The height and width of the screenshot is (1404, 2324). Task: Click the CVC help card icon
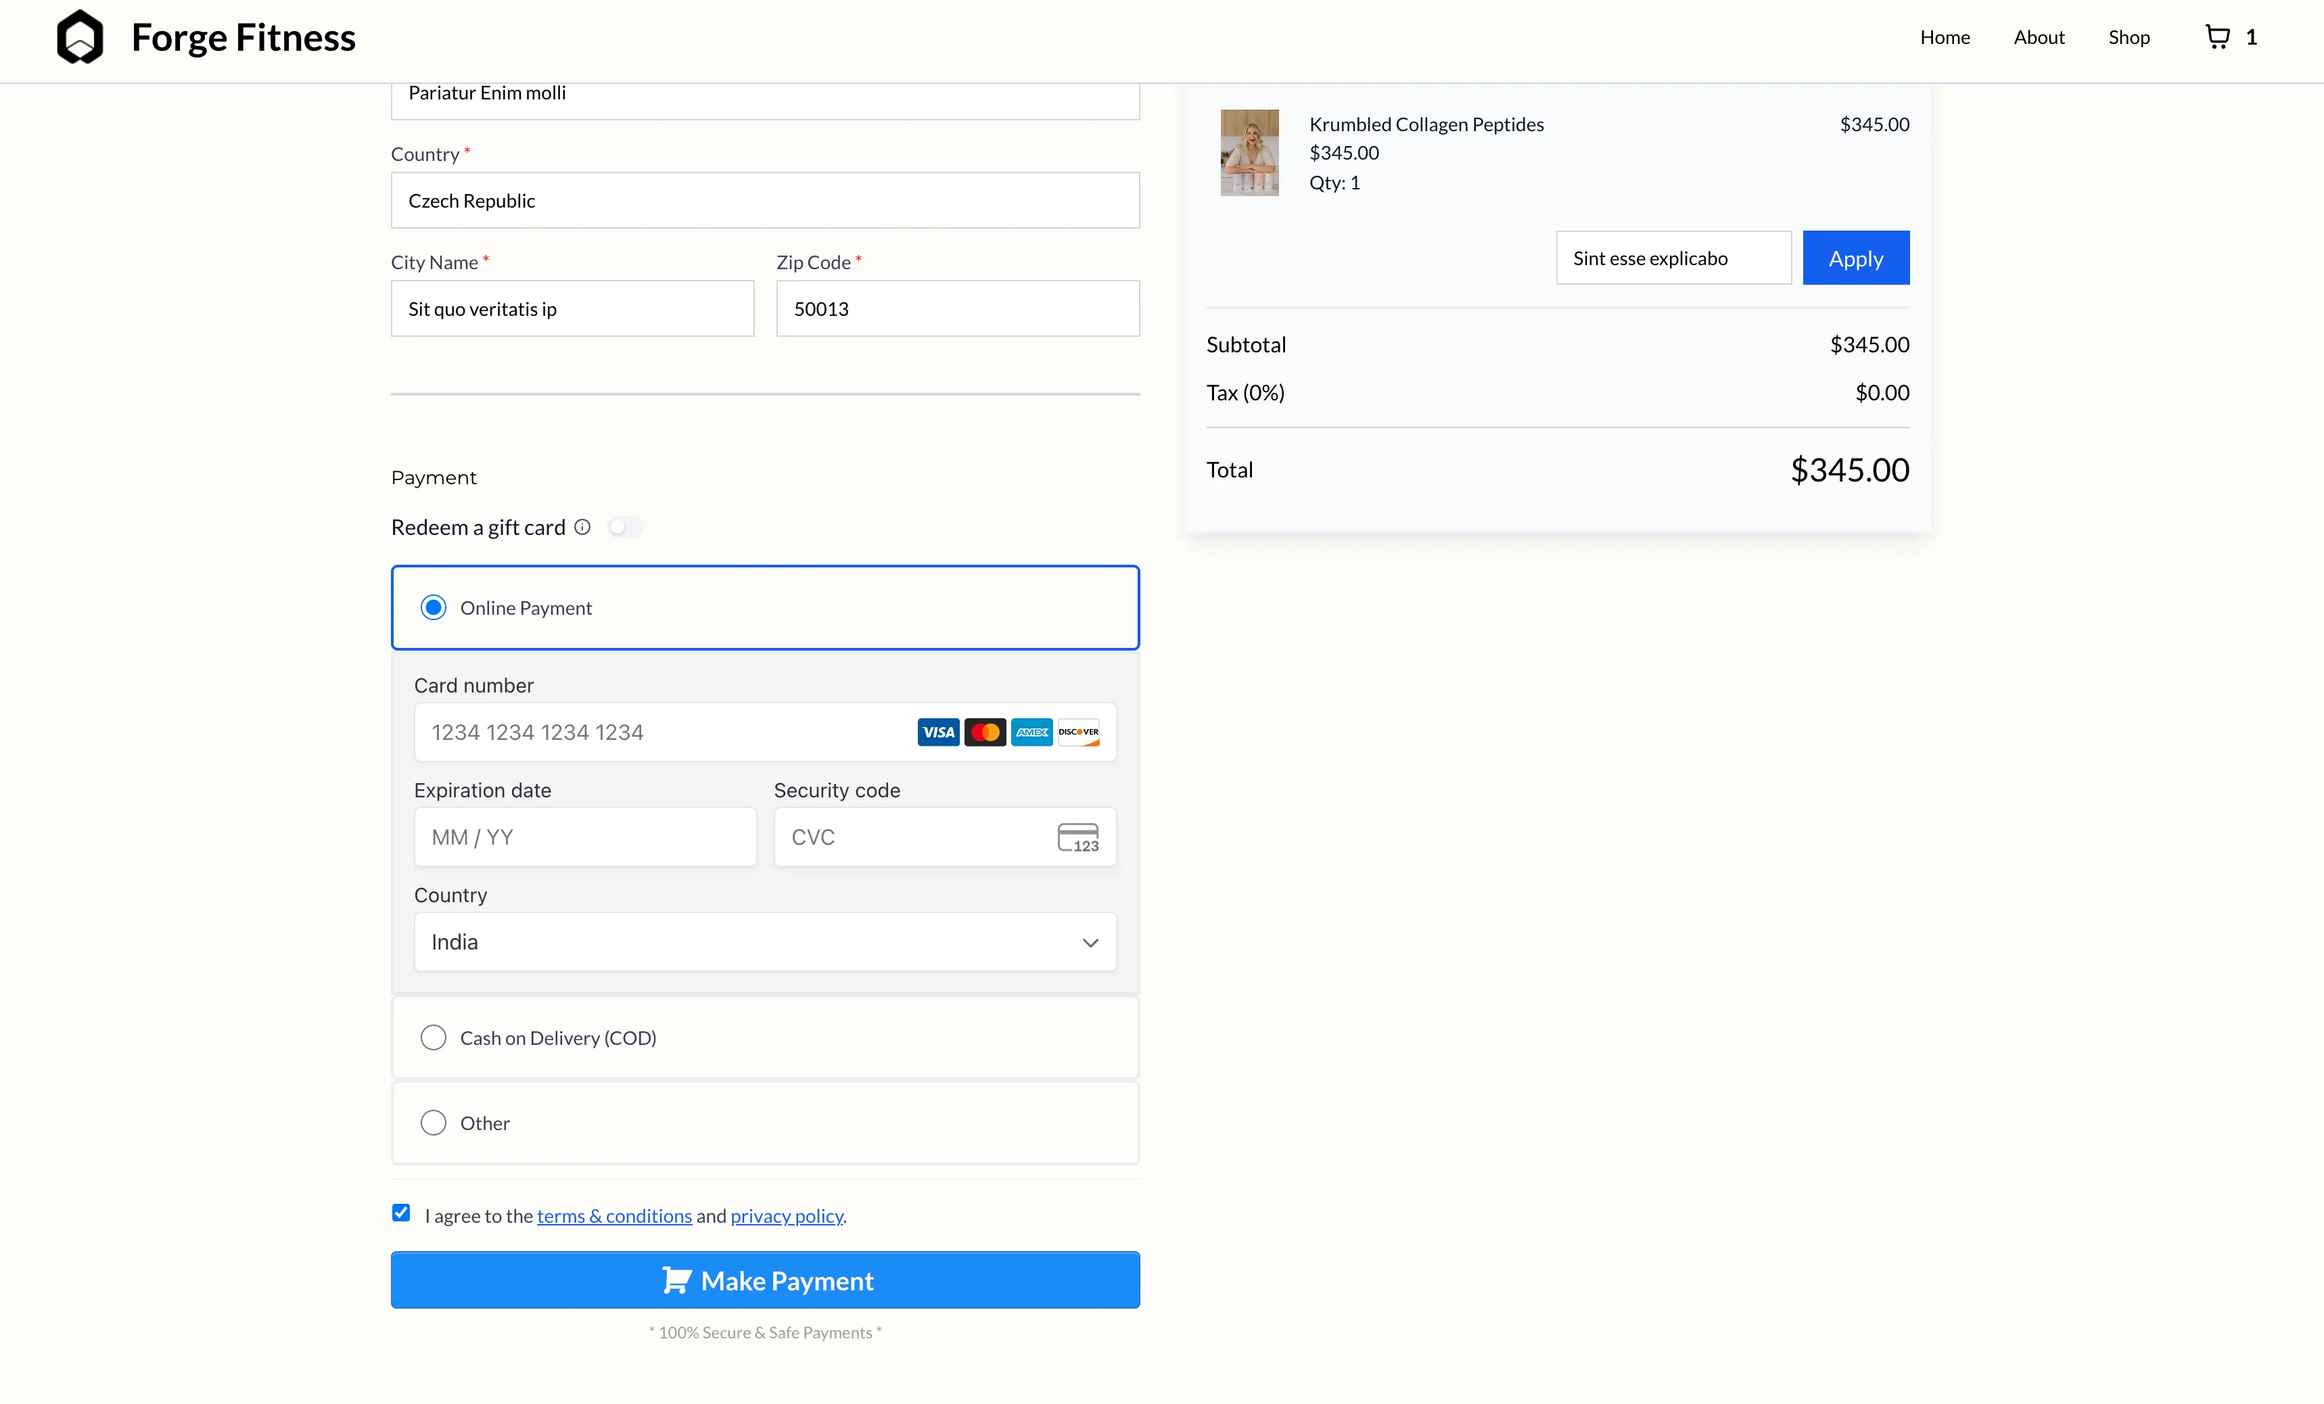(1077, 837)
